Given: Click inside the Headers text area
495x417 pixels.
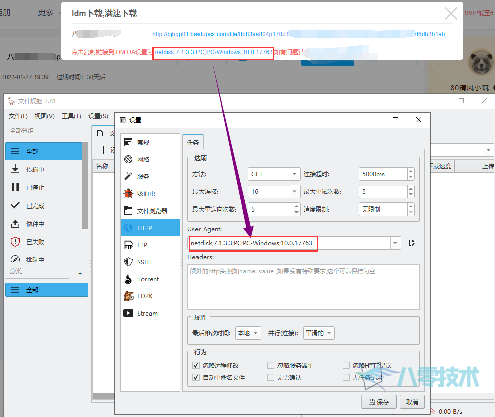Looking at the screenshot, I should pos(304,287).
